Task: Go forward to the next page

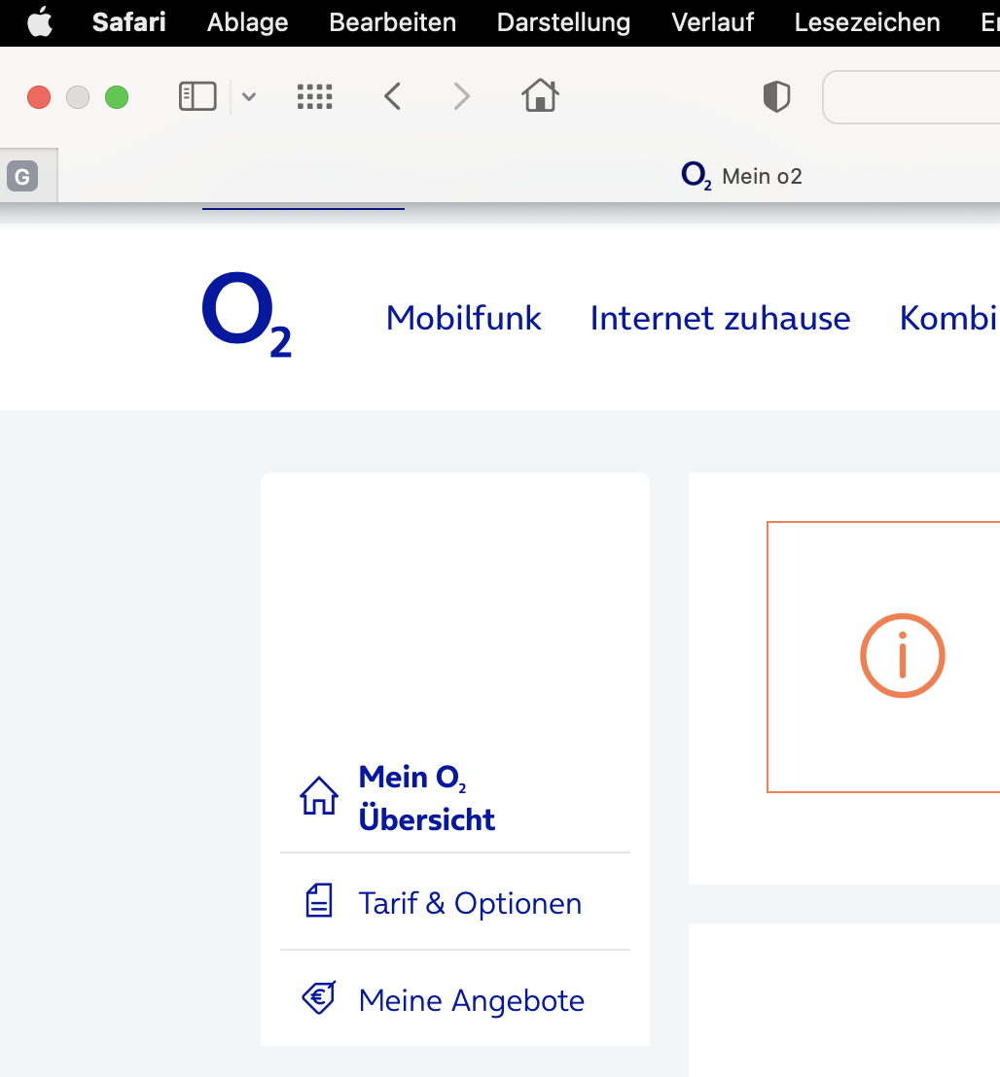Action: (461, 96)
